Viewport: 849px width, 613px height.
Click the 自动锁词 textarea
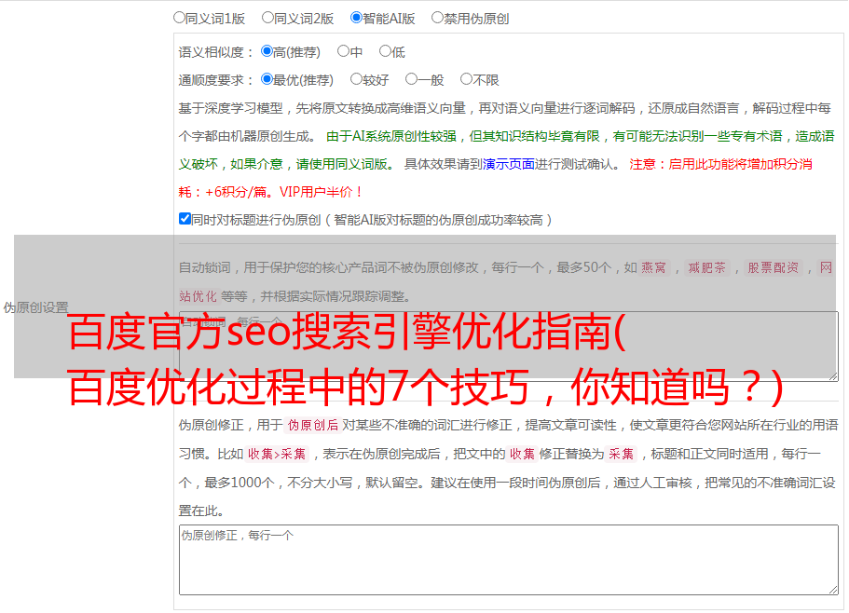click(509, 347)
